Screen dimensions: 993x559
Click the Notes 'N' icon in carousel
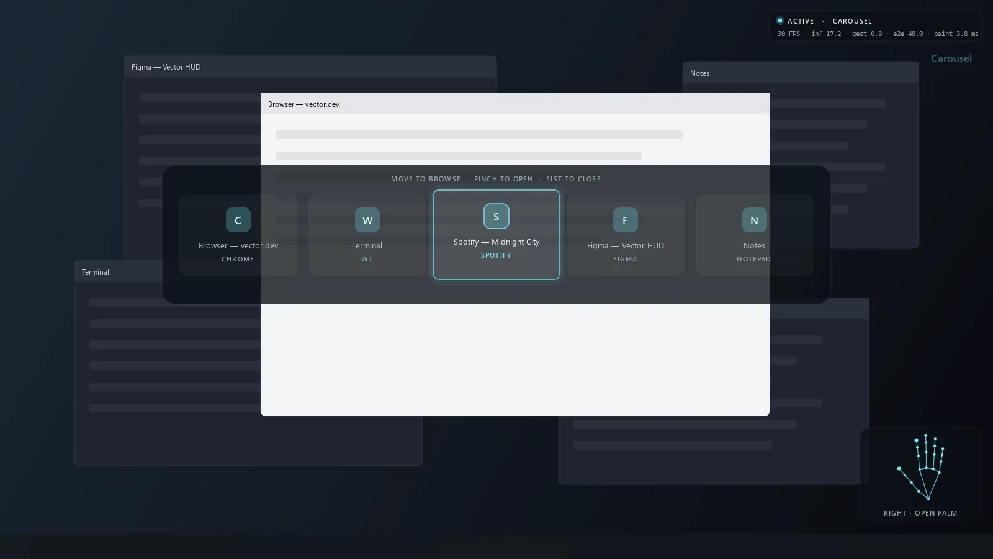point(755,220)
